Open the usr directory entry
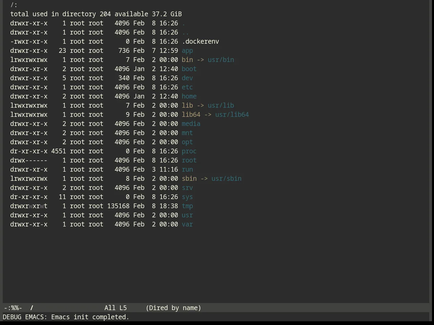434x325 pixels. pos(187,215)
